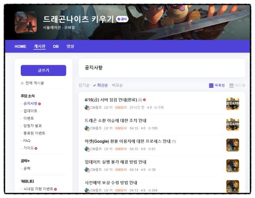Open thumbnail of 드래곤 소환 이슈 post
This screenshot has height=198, width=255.
pos(233,124)
